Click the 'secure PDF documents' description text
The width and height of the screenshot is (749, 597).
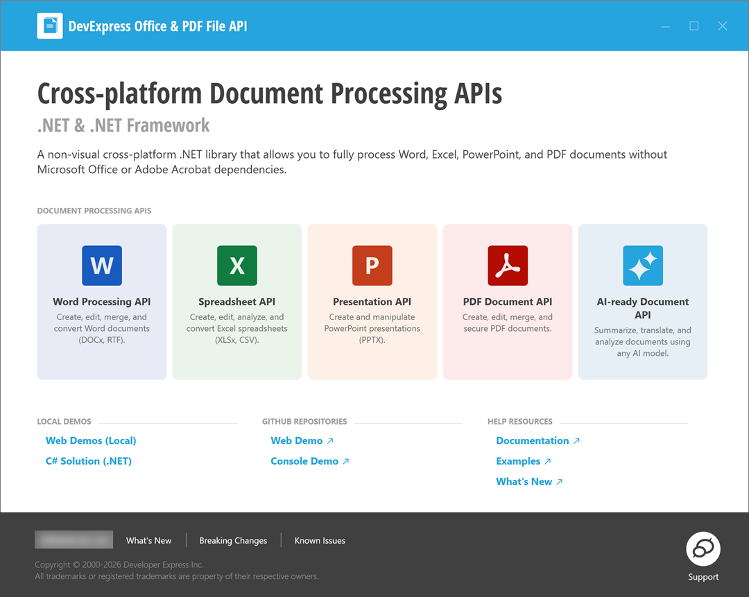tap(507, 323)
